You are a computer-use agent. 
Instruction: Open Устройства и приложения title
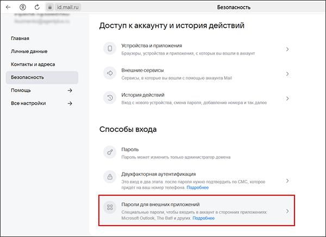pos(152,46)
